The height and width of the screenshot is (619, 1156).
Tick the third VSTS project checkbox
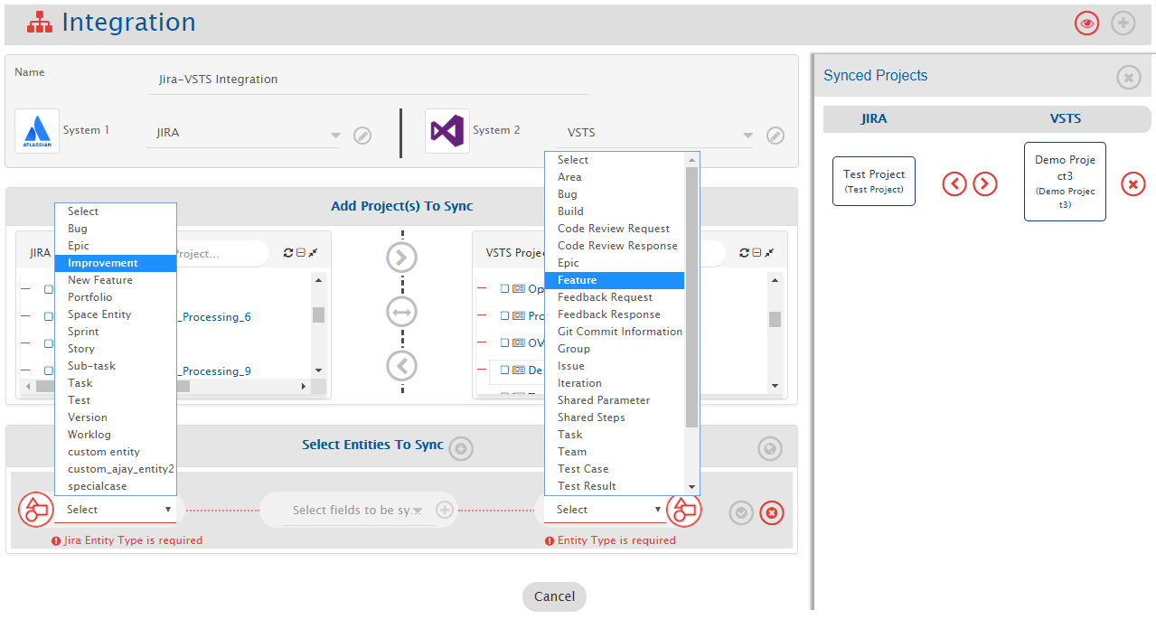click(505, 343)
